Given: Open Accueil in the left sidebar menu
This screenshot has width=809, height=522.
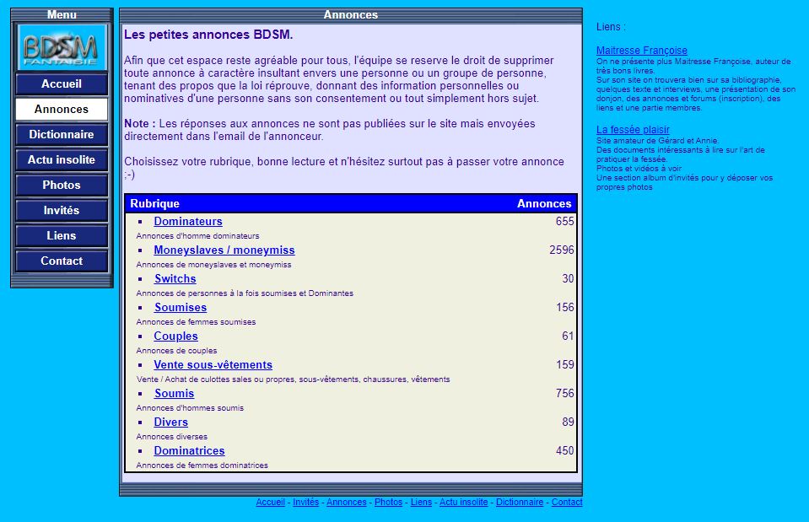Looking at the screenshot, I should pos(62,84).
